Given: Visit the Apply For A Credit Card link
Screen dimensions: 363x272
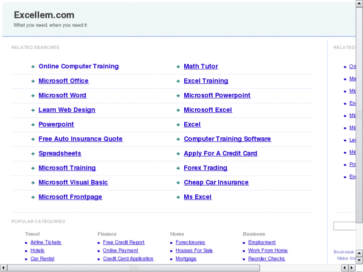Looking at the screenshot, I should 220,153.
